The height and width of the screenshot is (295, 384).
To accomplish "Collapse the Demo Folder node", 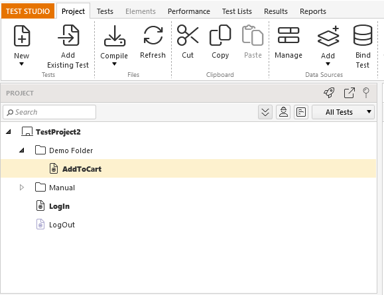I will (22, 150).
